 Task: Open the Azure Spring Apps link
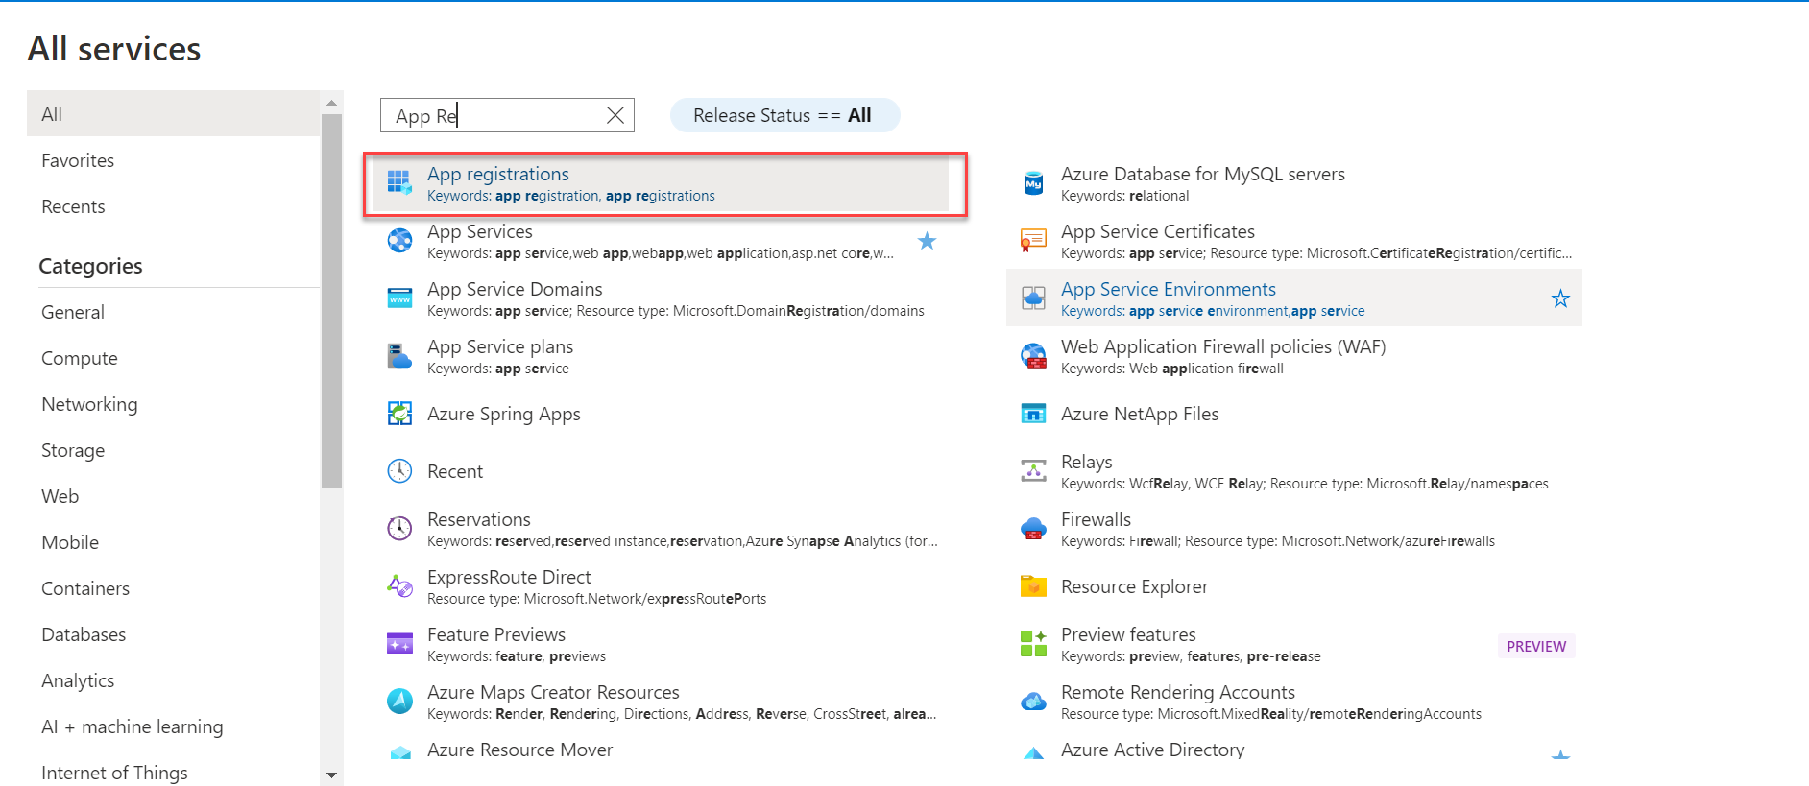tap(504, 414)
